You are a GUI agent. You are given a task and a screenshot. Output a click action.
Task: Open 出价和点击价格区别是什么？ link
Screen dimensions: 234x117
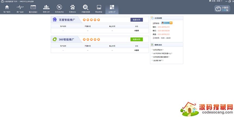coord(162,53)
